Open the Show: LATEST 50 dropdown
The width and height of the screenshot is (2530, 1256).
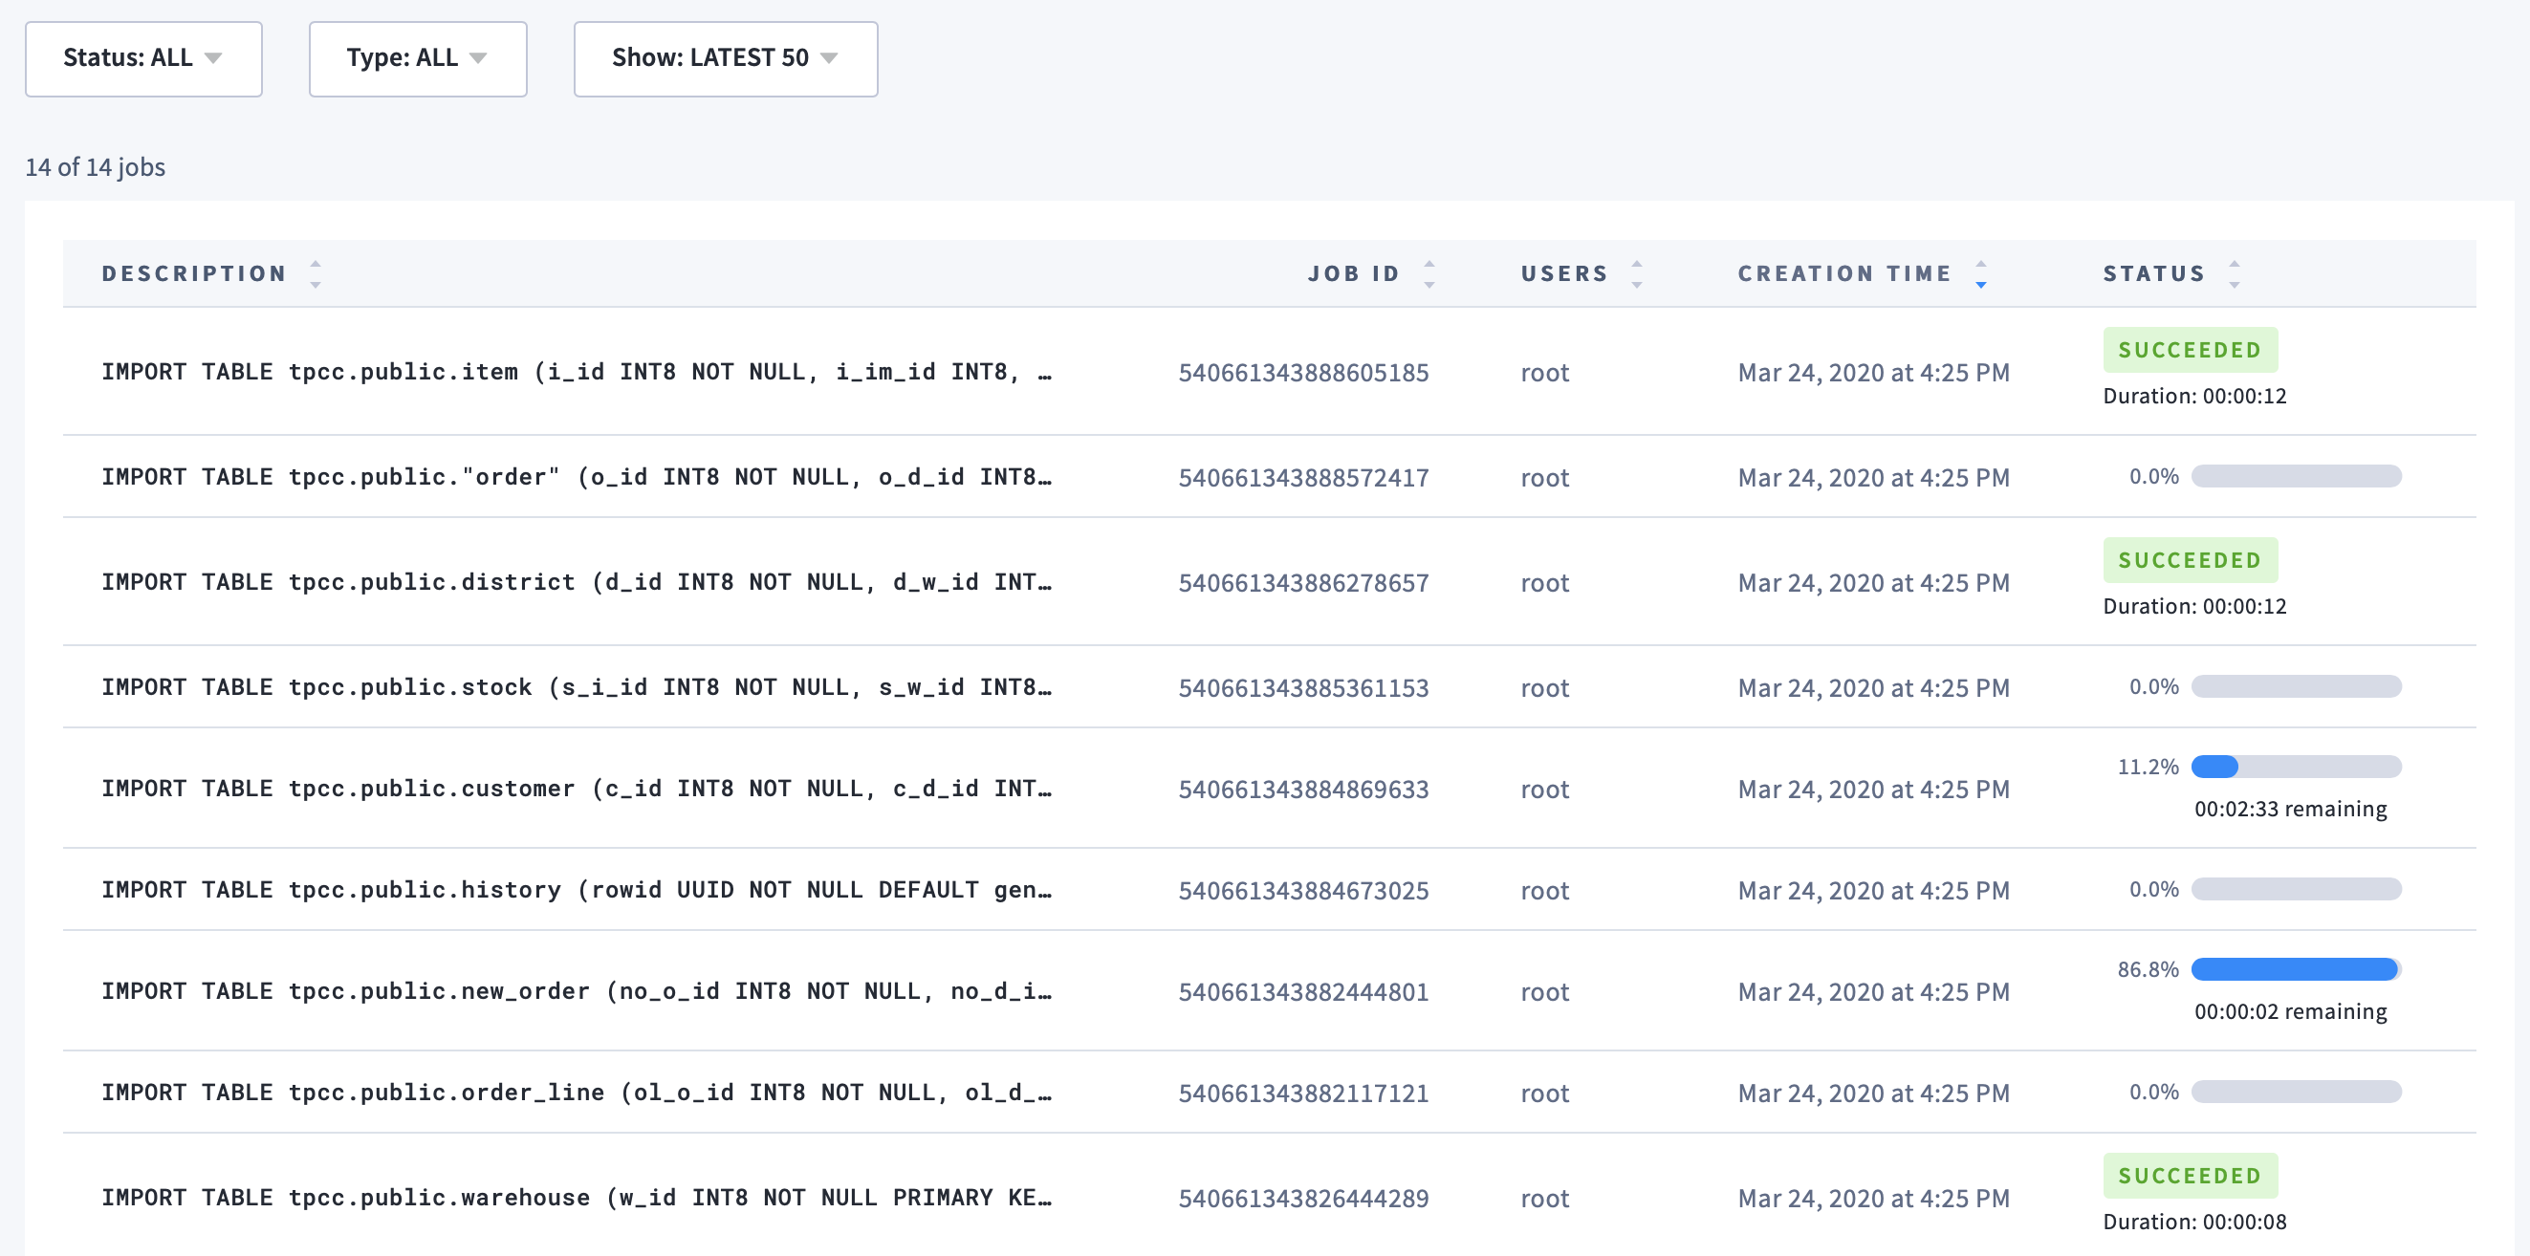[x=726, y=59]
